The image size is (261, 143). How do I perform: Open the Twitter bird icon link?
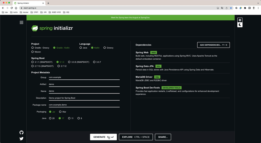coord(21,139)
